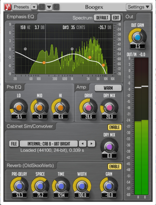Click the OUT/IN -0.0 readout
Viewport: 156px width, 205px height.
(136, 54)
